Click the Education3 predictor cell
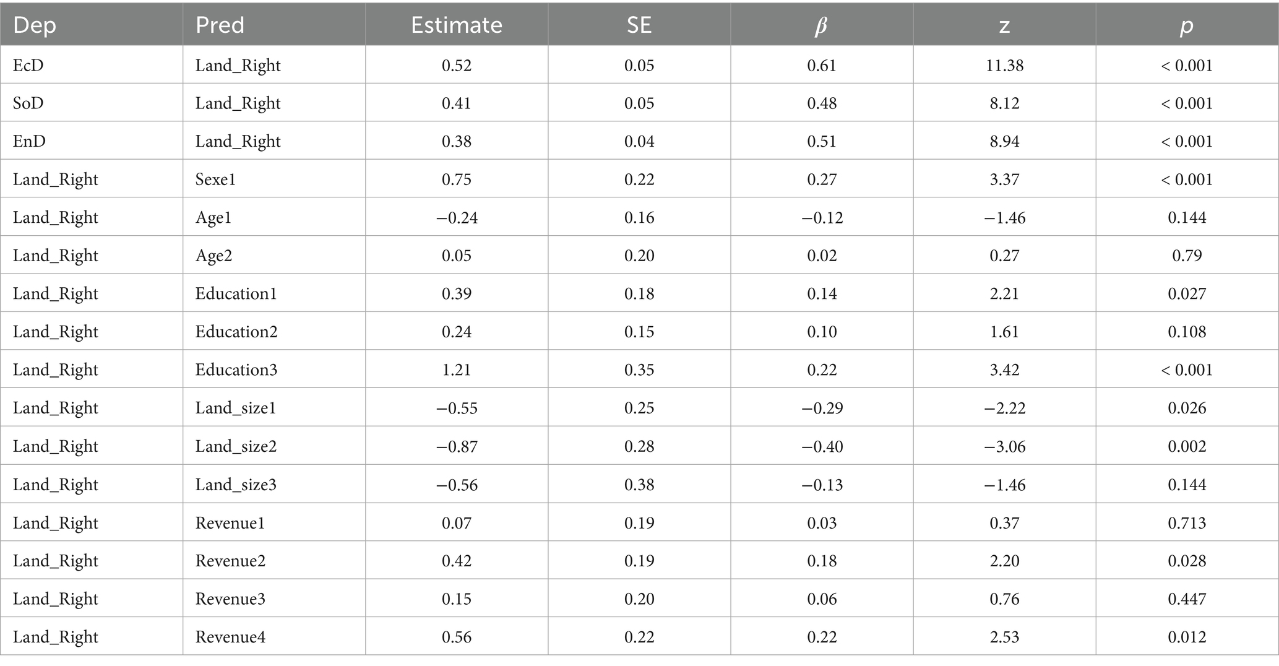The image size is (1279, 666). coord(236,370)
